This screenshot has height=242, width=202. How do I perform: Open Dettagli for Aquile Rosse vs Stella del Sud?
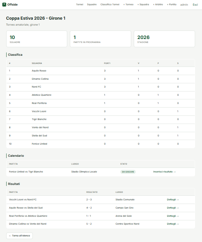[173, 208]
